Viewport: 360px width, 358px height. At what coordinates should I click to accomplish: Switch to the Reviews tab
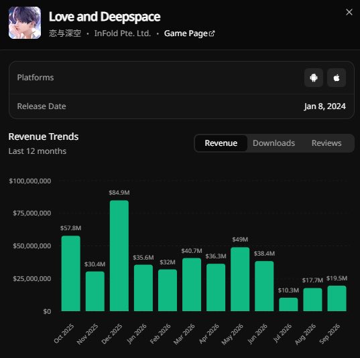[x=326, y=143]
